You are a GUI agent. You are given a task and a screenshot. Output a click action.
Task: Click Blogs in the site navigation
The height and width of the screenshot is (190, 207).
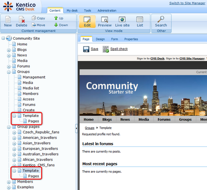[107, 119]
